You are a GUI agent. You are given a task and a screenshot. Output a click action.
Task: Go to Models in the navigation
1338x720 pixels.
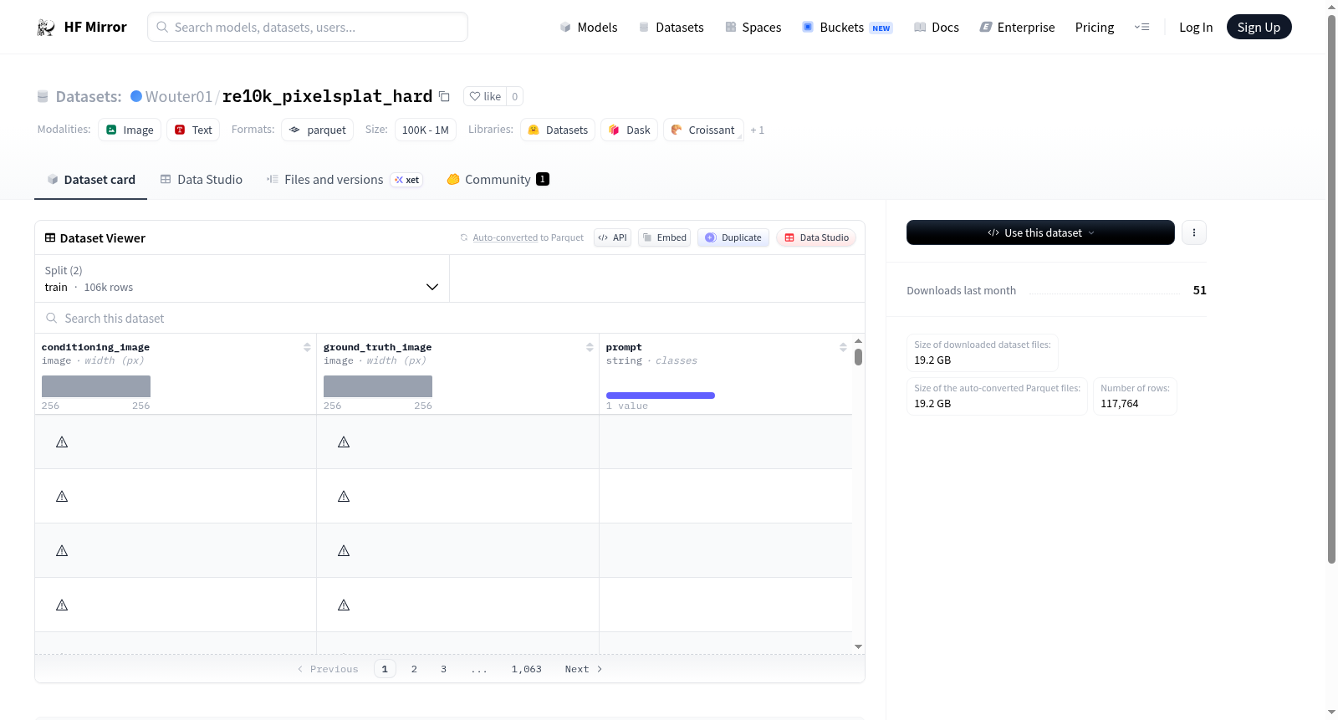click(x=589, y=27)
